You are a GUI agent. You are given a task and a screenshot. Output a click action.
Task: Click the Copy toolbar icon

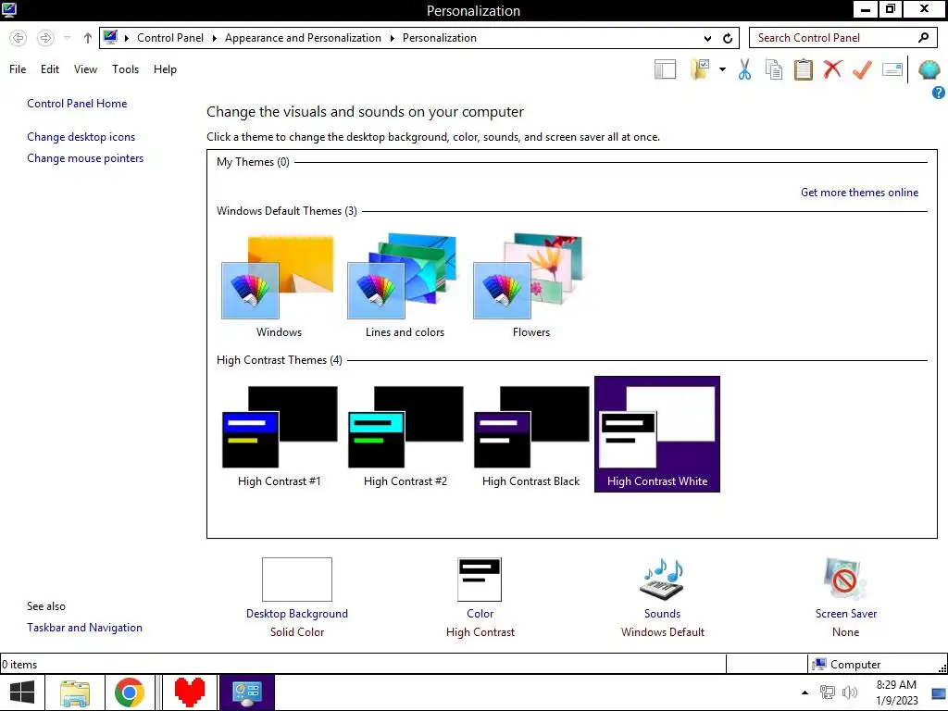774,69
